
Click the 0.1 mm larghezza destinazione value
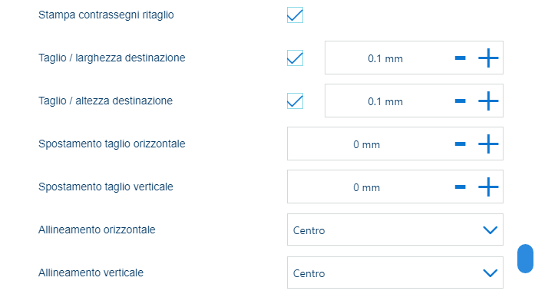point(385,58)
